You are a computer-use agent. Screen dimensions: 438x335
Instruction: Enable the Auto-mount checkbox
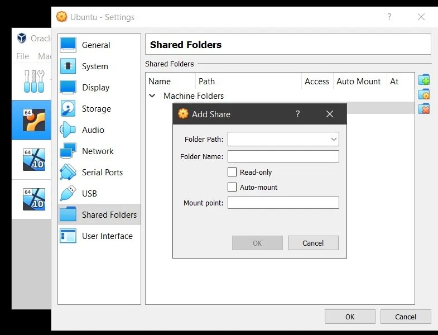coord(232,187)
